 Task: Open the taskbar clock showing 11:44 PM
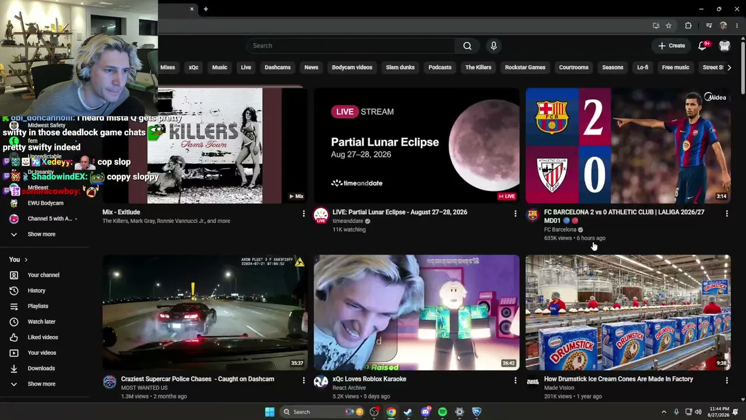coord(719,412)
